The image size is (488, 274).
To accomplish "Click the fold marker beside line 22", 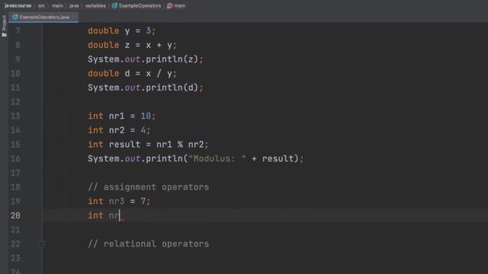I will [x=42, y=244].
